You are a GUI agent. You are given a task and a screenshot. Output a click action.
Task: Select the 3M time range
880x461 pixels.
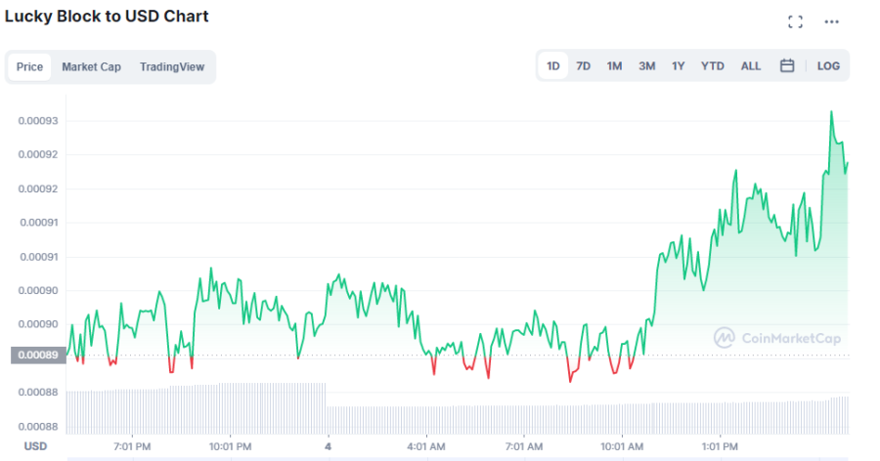(646, 66)
